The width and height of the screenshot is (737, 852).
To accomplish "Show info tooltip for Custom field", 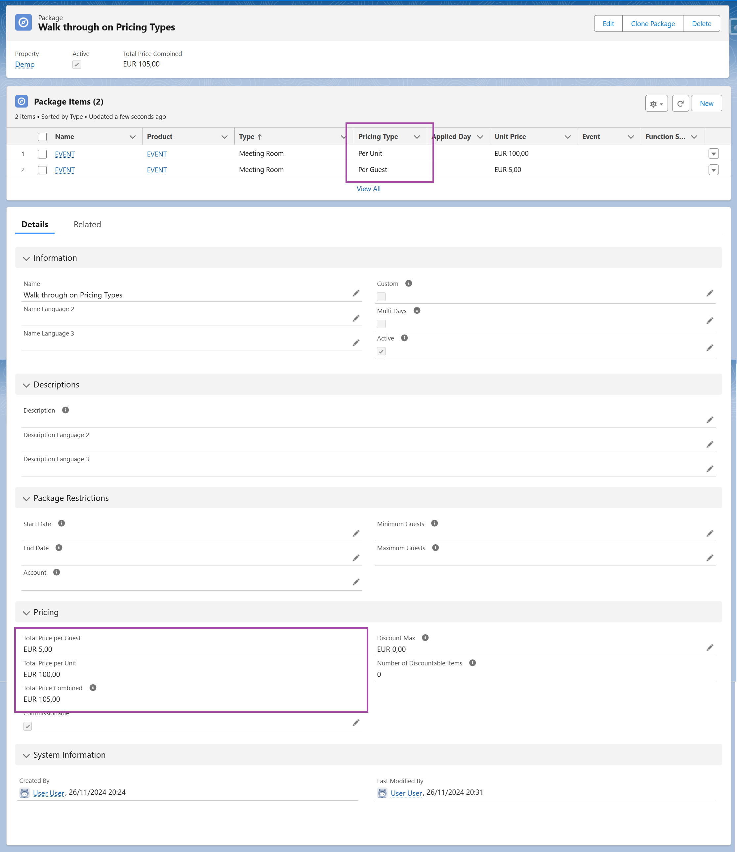I will pyautogui.click(x=409, y=283).
